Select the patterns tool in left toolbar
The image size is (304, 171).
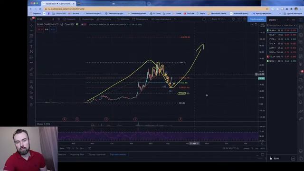point(31,52)
